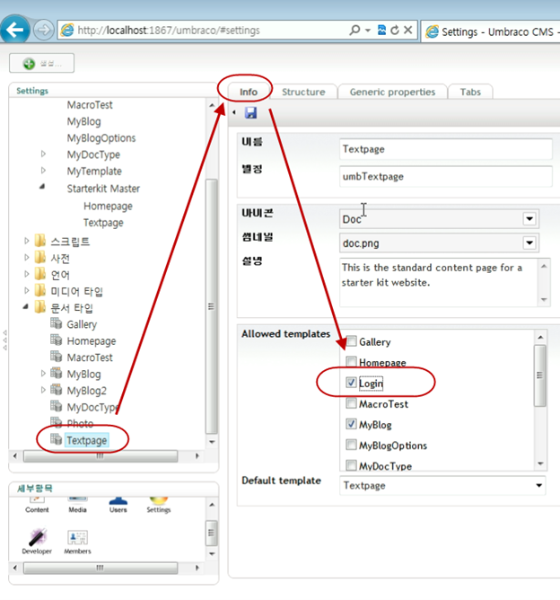Click the settings tree vertical scrollbar
This screenshot has width=560, height=600.
212,306
